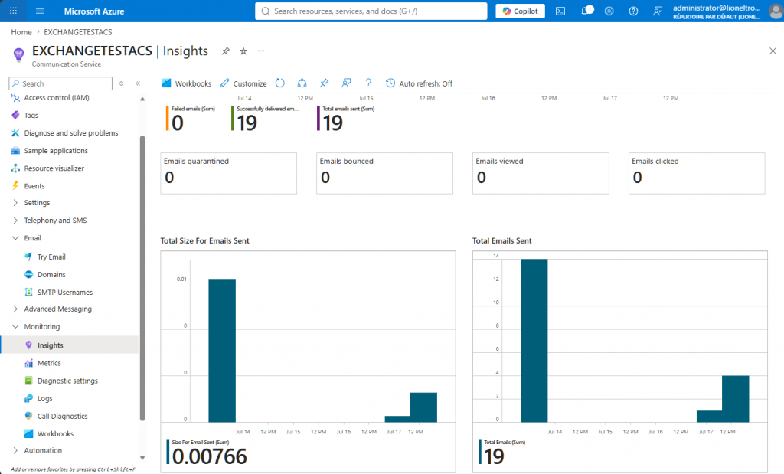Open Call Diagnostics
This screenshot has width=784, height=474.
pyautogui.click(x=63, y=416)
